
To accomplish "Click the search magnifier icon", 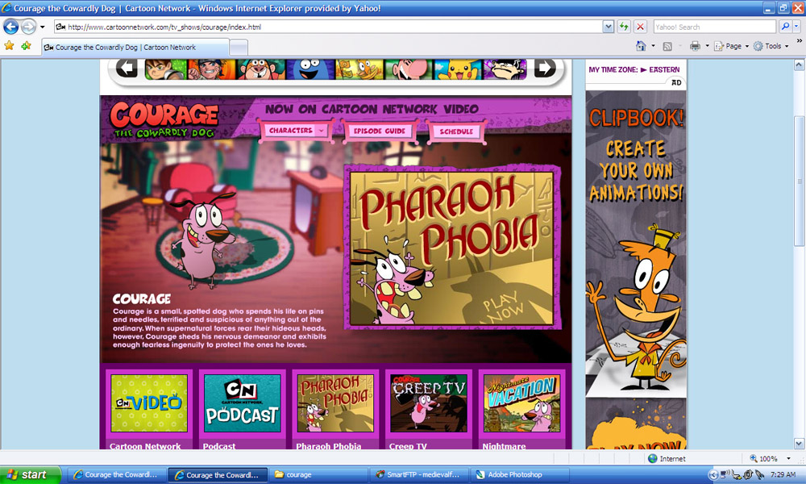I will point(785,27).
